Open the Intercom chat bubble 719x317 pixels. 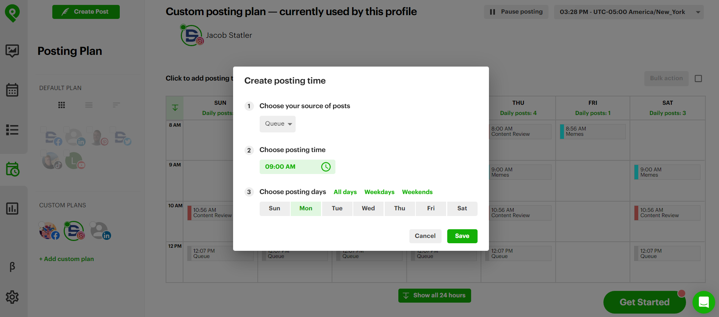pos(703,302)
